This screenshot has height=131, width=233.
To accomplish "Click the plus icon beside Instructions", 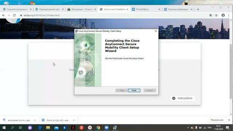I will (x=174, y=98).
